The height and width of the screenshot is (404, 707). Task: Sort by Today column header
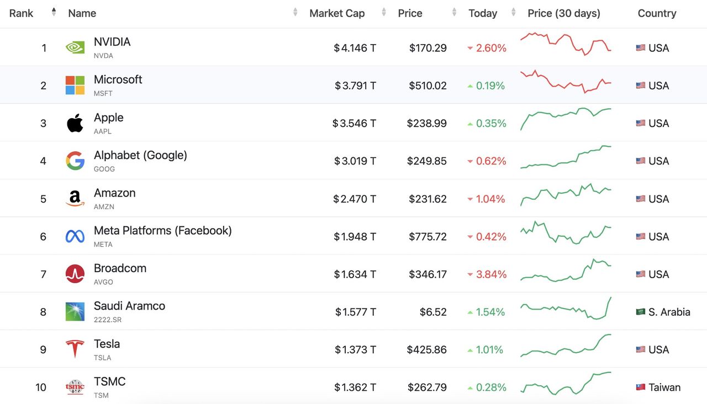(x=483, y=13)
